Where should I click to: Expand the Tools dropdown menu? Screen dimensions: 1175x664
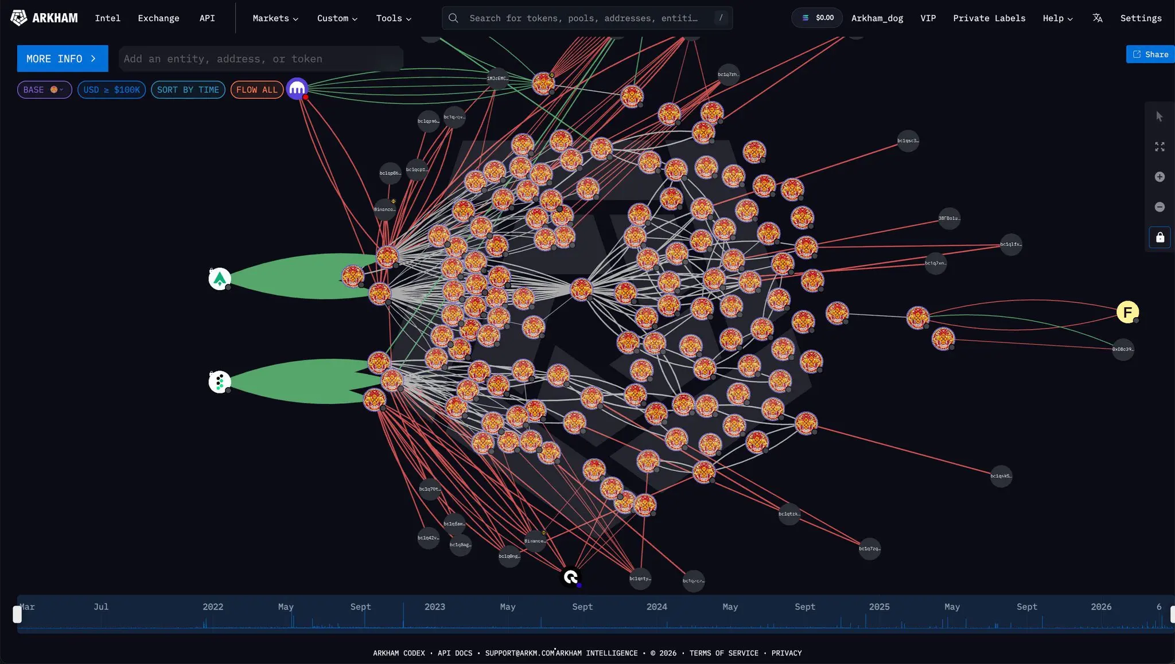(x=394, y=18)
